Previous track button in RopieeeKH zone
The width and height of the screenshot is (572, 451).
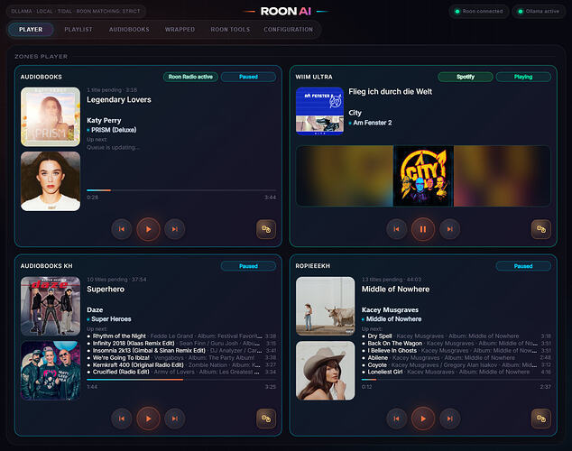397,419
